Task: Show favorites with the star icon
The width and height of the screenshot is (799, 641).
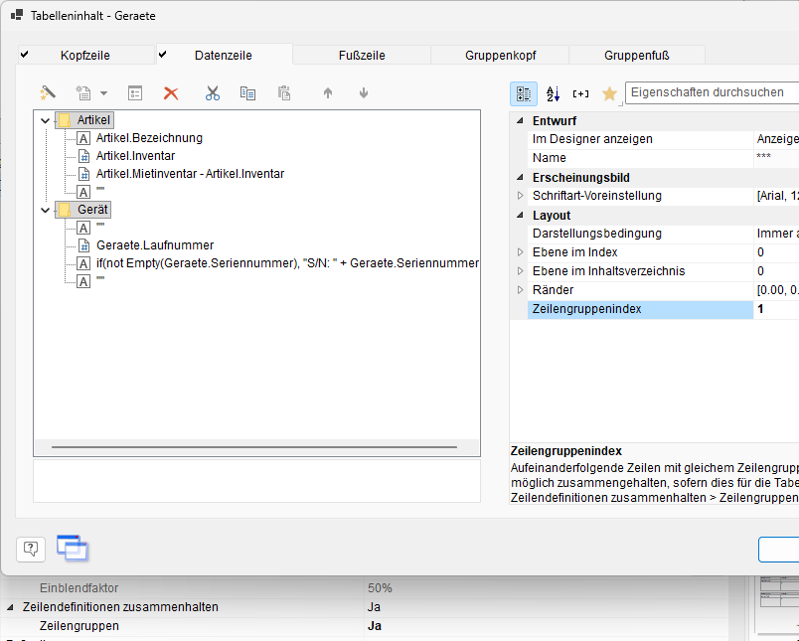Action: pyautogui.click(x=609, y=93)
